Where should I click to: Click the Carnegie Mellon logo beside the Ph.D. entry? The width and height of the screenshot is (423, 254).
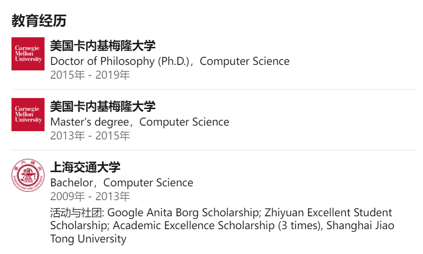pos(28,54)
